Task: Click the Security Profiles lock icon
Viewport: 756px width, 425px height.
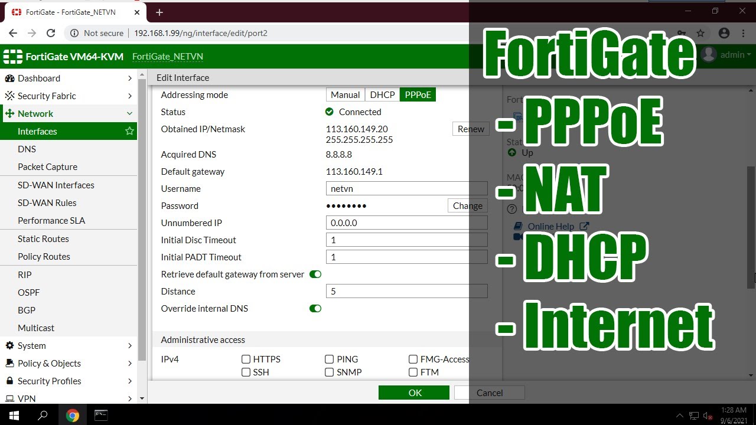Action: click(9, 381)
